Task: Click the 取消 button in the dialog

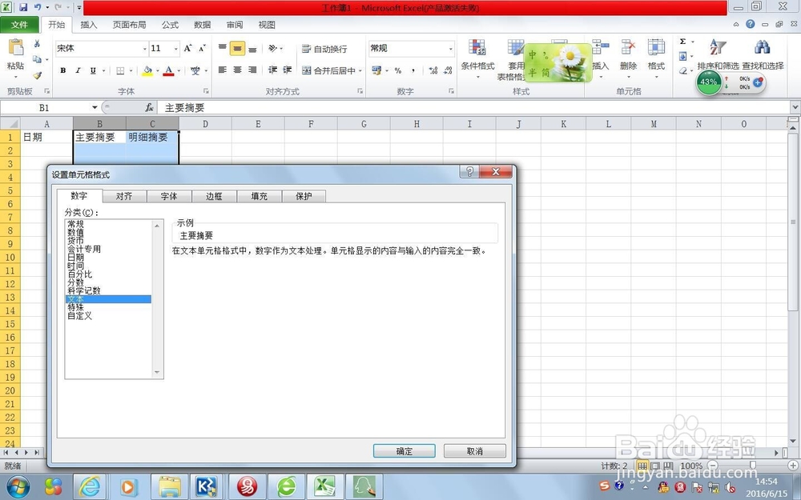Action: click(x=475, y=450)
